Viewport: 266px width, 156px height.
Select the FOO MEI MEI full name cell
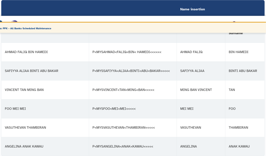15,109
